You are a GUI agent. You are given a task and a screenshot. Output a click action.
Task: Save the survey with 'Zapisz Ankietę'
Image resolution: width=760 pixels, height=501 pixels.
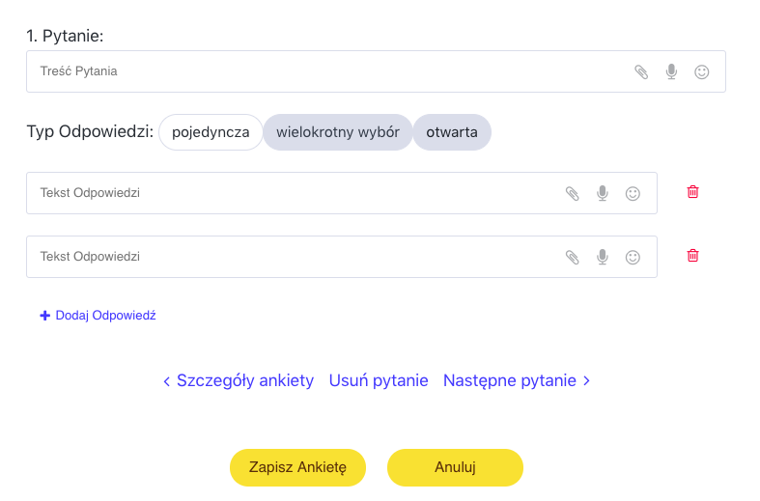(297, 467)
